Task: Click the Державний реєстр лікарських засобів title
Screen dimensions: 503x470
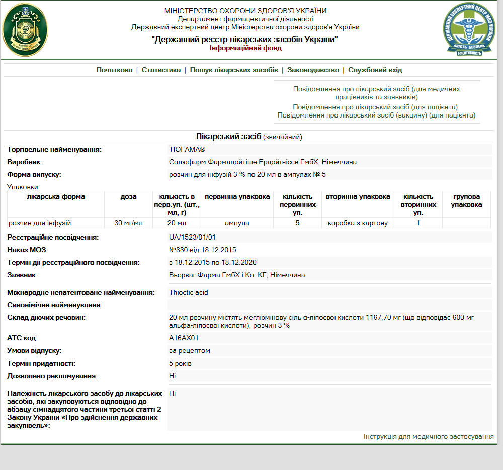Action: click(245, 40)
